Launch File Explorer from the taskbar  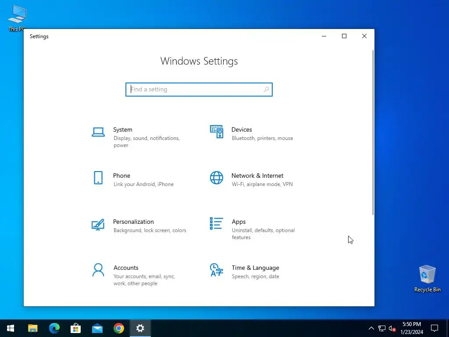coord(32,328)
